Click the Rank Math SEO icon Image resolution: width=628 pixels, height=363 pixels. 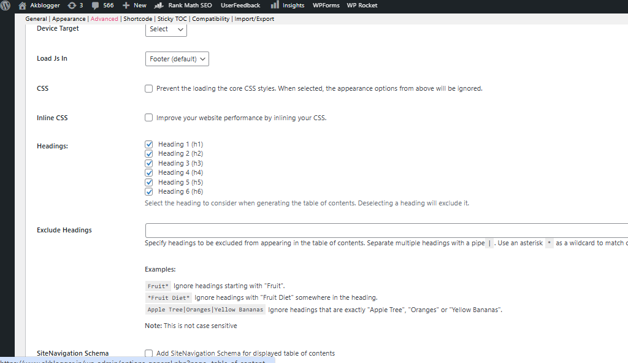click(159, 6)
